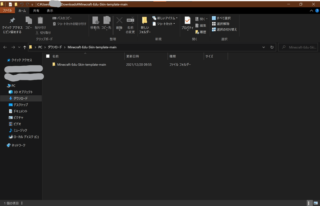Switch to details view in status bar
The width and height of the screenshot is (320, 206).
click(x=310, y=203)
